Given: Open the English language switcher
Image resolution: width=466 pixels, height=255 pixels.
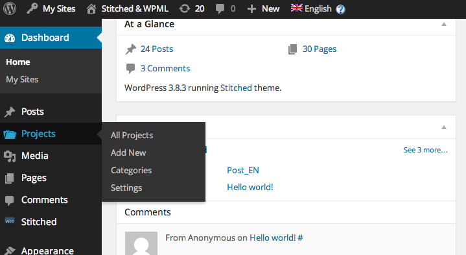Looking at the screenshot, I should pos(318,9).
